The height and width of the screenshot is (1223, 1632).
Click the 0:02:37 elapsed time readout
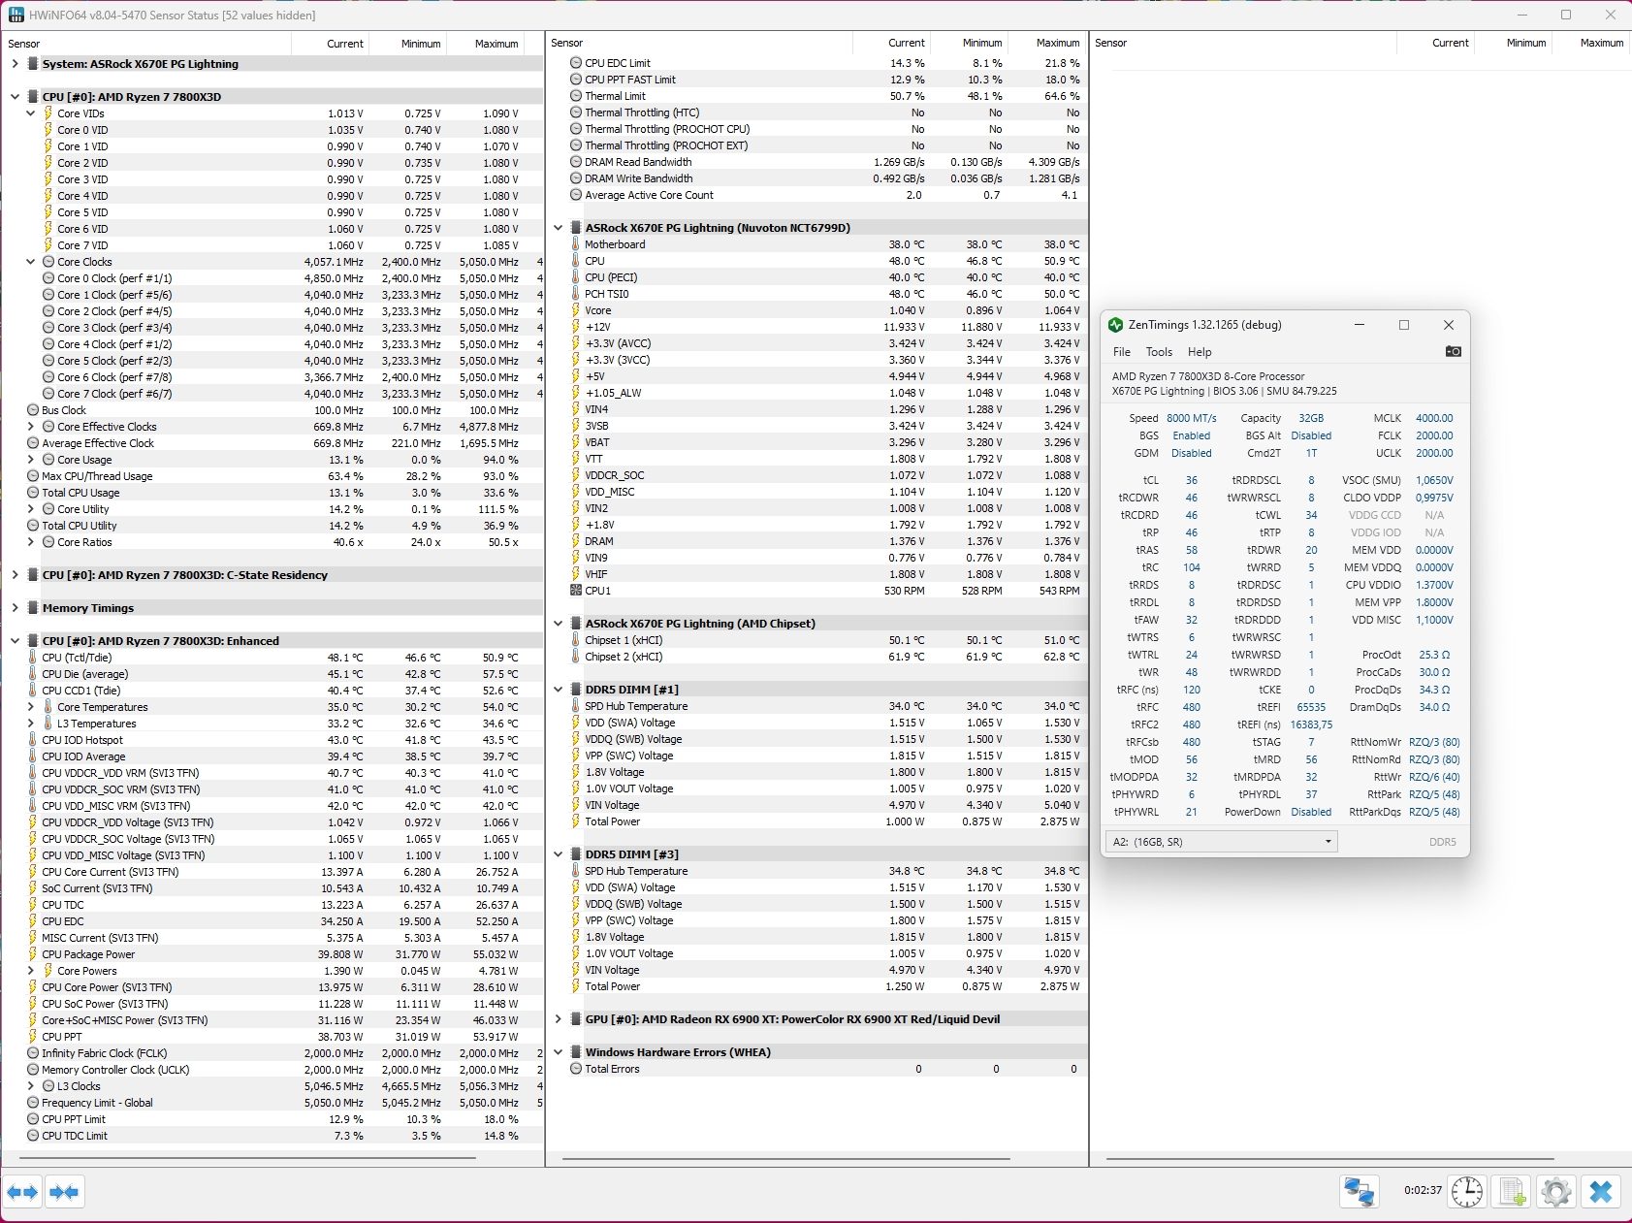[x=1423, y=1190]
